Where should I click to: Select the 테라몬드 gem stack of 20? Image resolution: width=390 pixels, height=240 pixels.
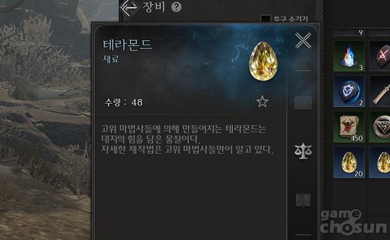tap(349, 162)
